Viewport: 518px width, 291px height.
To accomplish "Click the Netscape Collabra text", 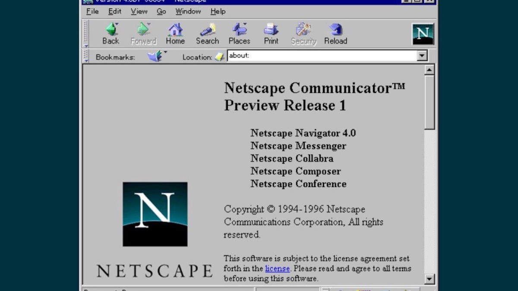I will point(292,158).
